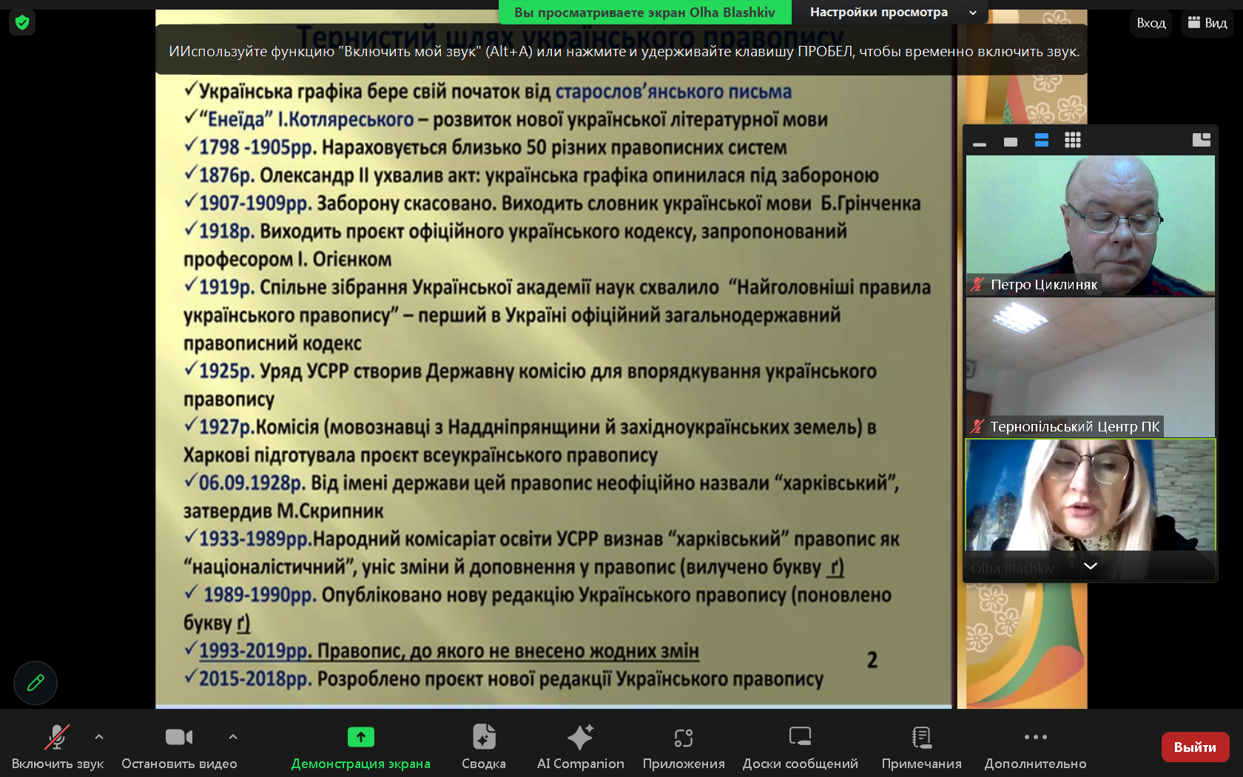
Task: Expand chevron below Olha Blashkiv video
Action: coord(1091,566)
